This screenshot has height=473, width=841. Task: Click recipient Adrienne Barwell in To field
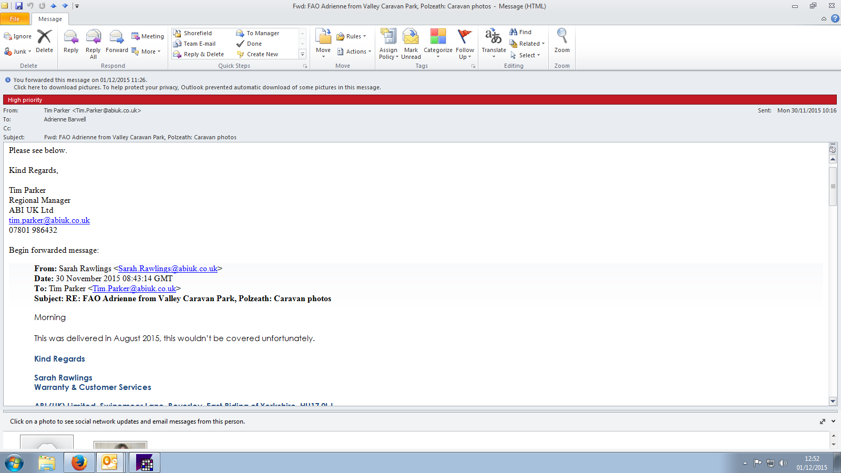(65, 119)
